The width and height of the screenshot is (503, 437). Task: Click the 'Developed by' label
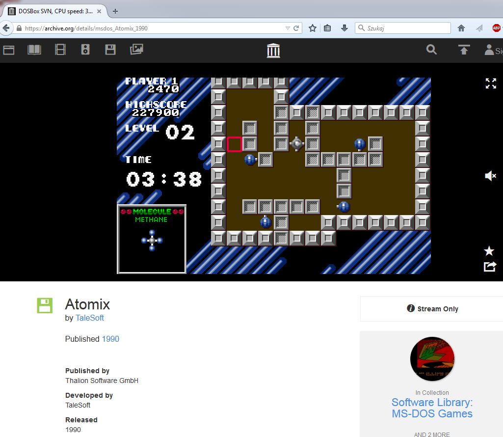(x=89, y=395)
